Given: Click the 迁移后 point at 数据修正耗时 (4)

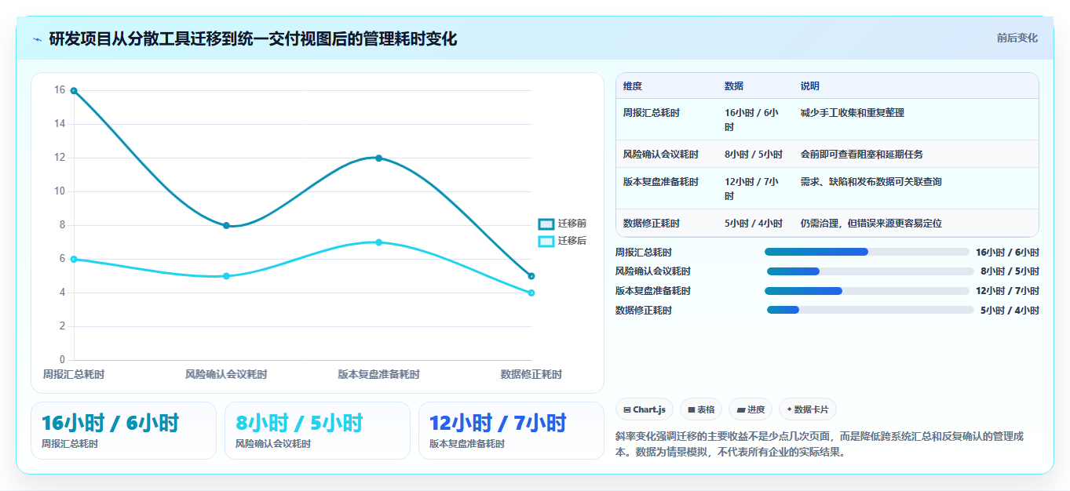Looking at the screenshot, I should 531,293.
